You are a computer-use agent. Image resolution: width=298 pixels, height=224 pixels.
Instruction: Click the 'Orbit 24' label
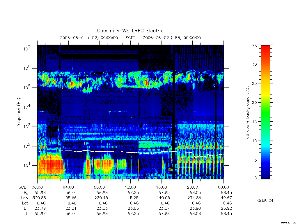[265, 200]
